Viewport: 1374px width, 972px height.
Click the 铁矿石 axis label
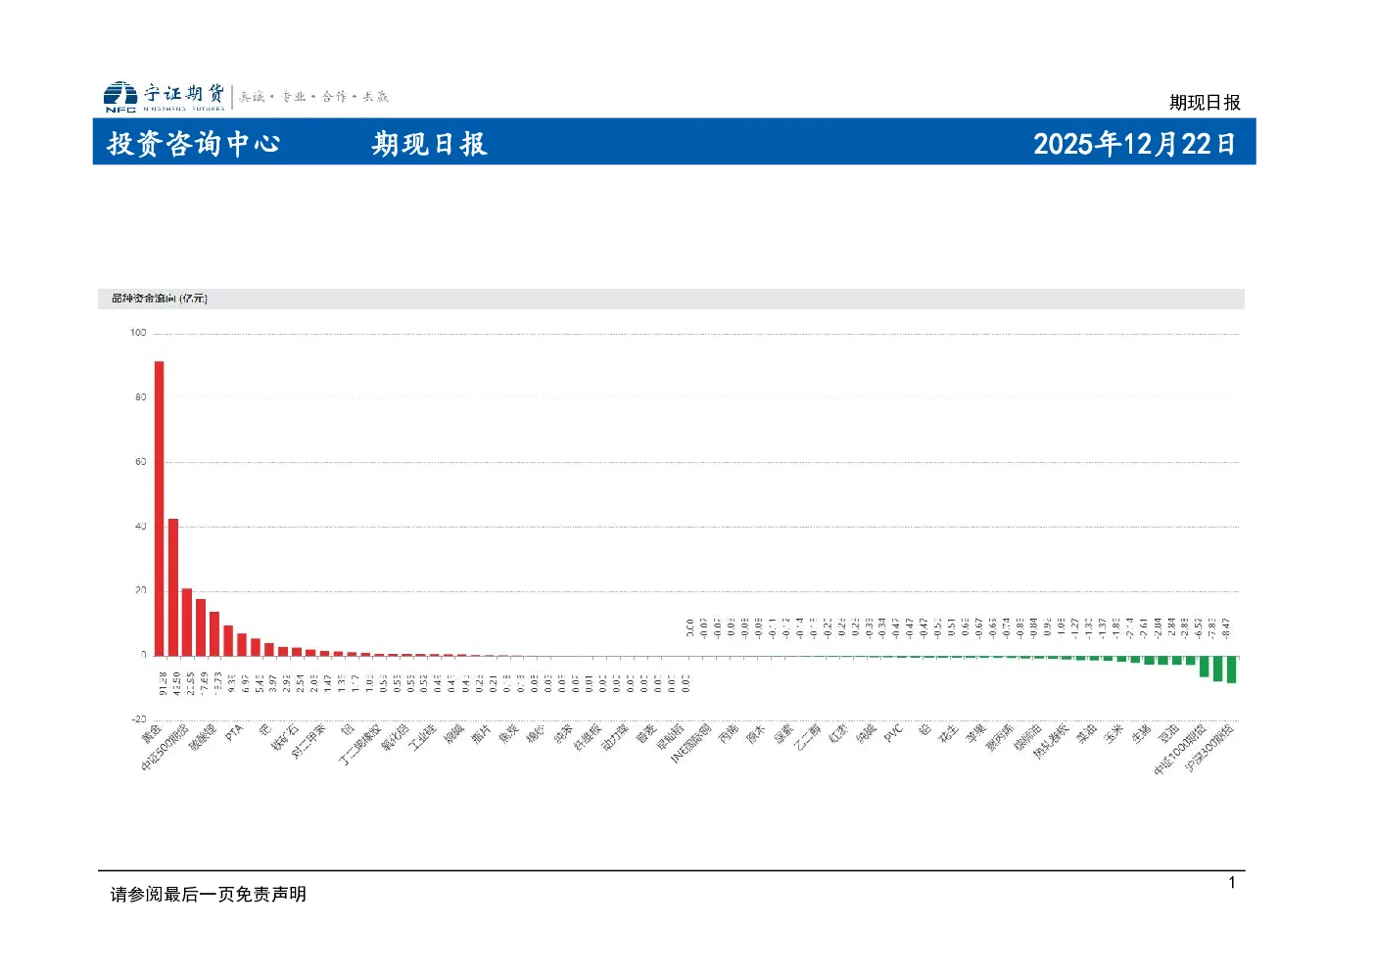[285, 738]
